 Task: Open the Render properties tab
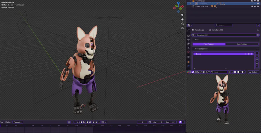click(188, 35)
